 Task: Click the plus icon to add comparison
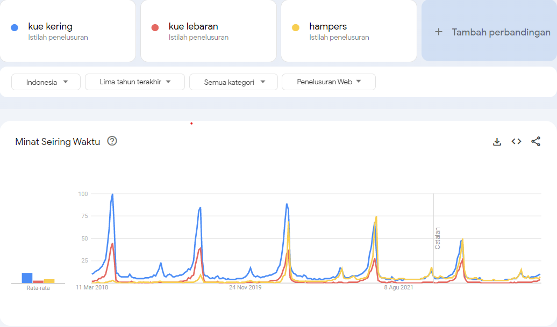pos(439,32)
